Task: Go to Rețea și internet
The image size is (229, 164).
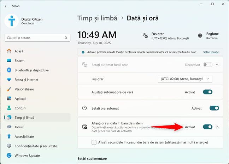Action: [37, 80]
